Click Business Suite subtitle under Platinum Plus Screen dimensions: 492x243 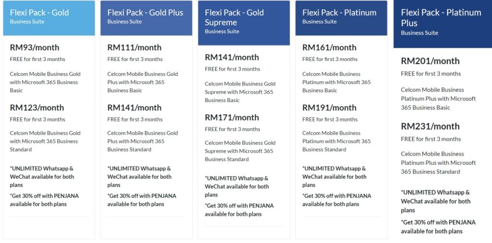[419, 33]
